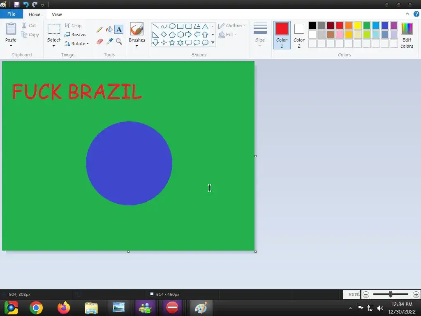The width and height of the screenshot is (421, 316).
Task: Choose the Diamond shape
Action: 164,35
